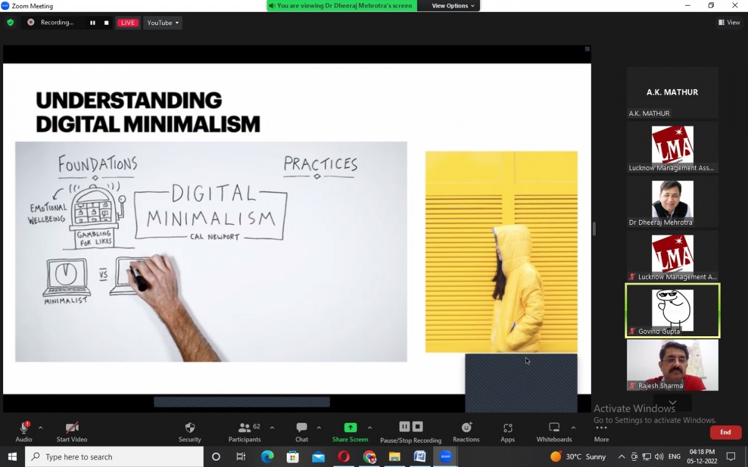748x467 pixels.
Task: Expand the Participants options arrow
Action: (x=272, y=428)
